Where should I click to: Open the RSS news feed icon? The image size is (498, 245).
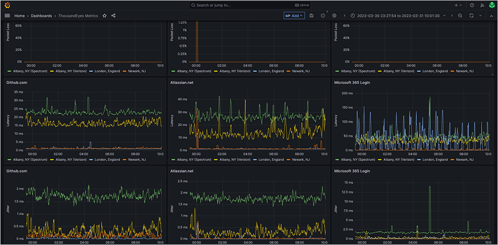[x=482, y=5]
